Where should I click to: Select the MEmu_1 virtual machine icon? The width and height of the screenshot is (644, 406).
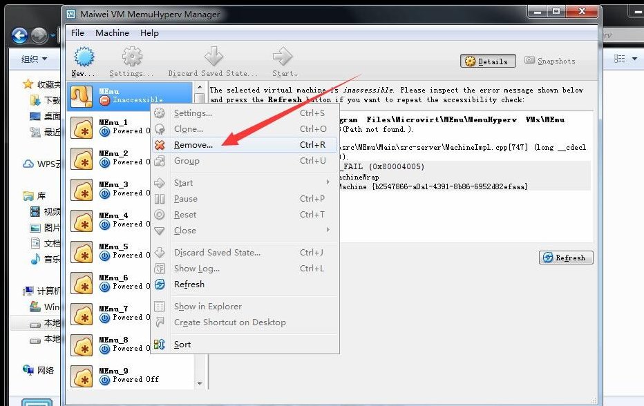(x=82, y=127)
